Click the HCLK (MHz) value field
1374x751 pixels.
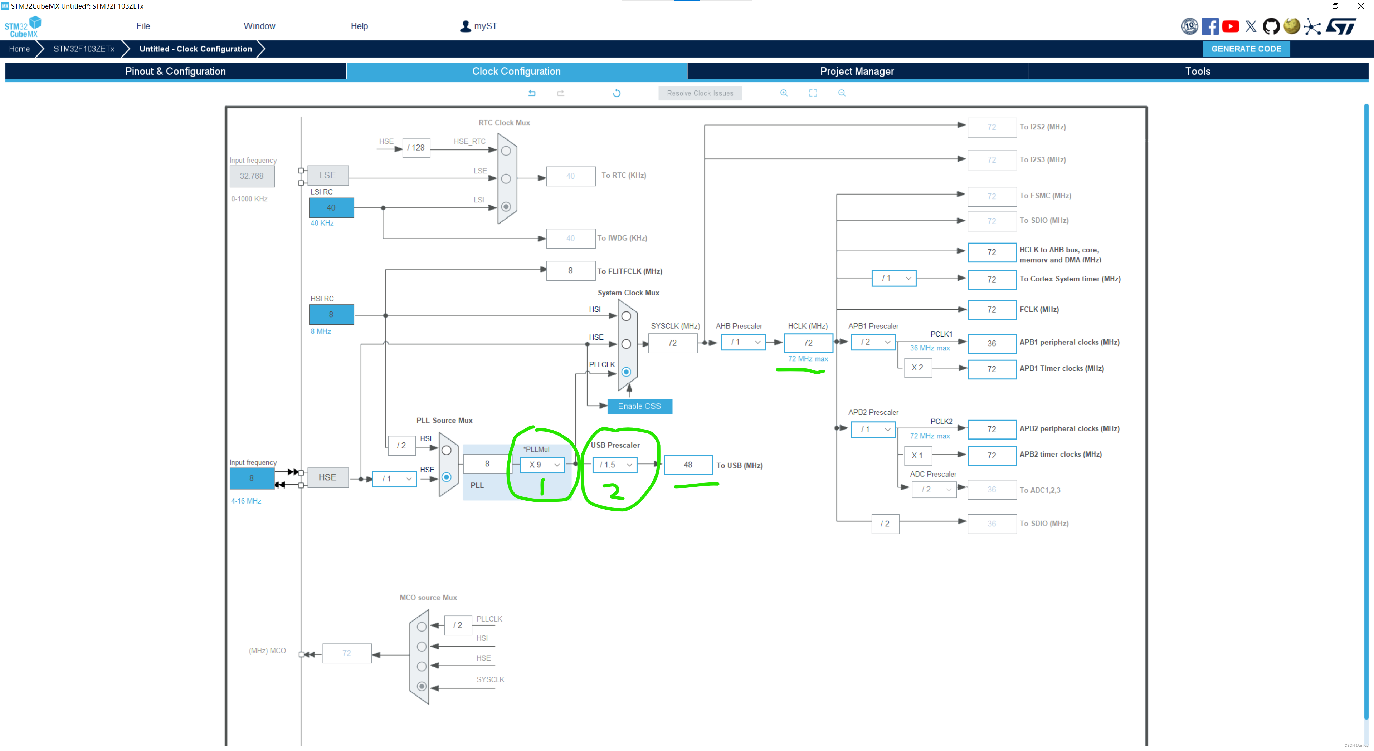coord(808,343)
